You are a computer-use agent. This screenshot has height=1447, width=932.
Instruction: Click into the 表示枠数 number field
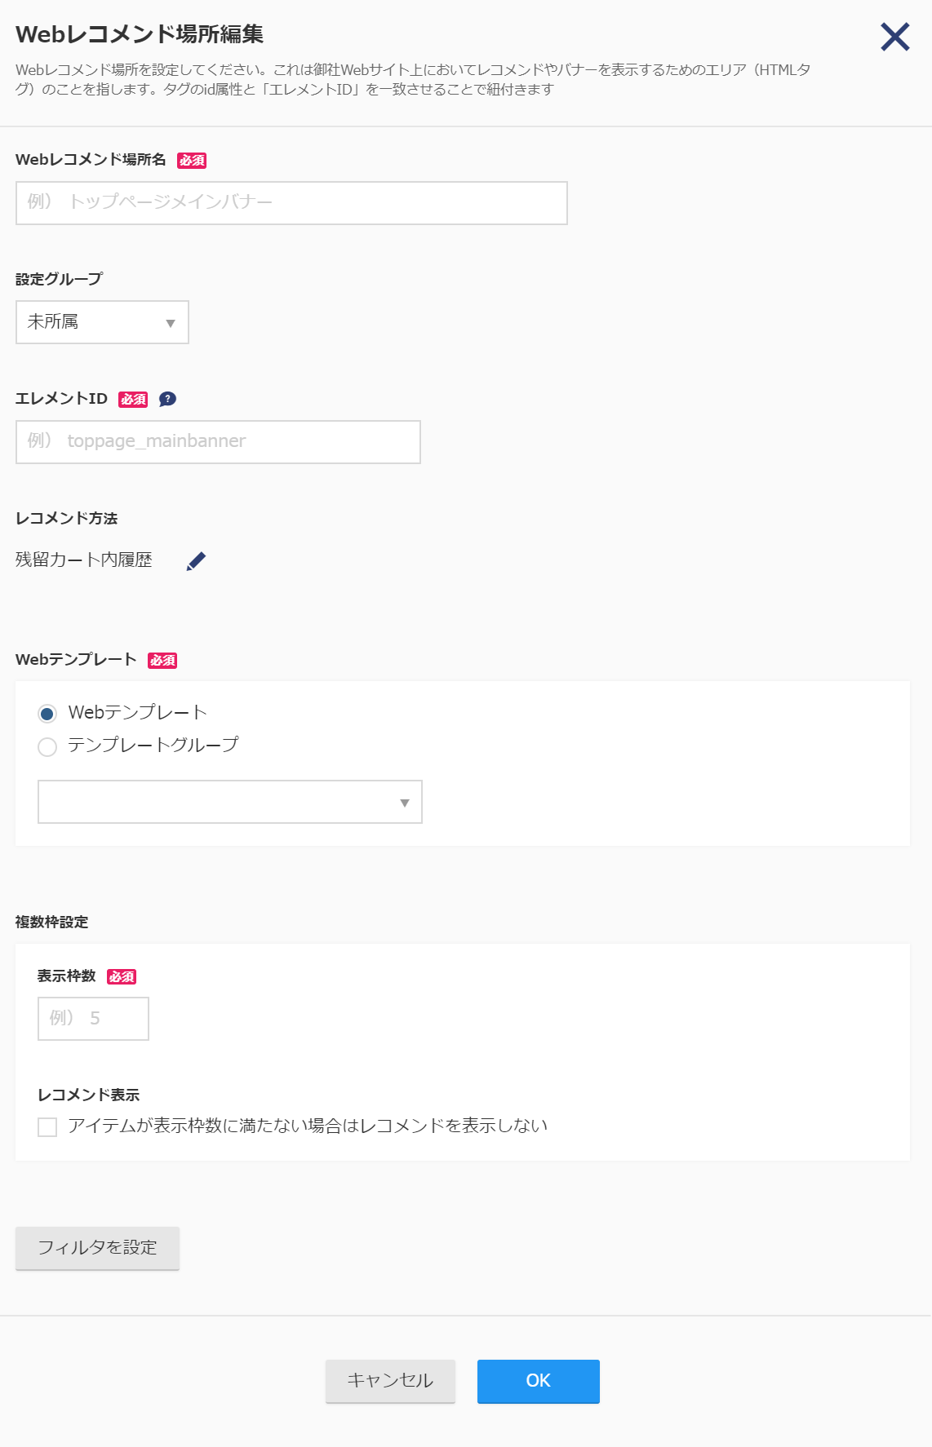pyautogui.click(x=93, y=1019)
